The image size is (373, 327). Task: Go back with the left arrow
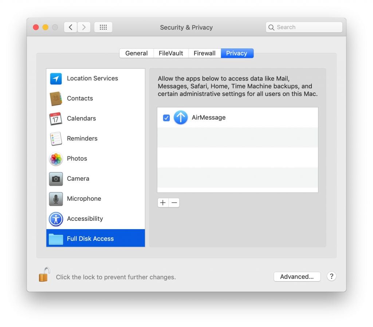(70, 27)
